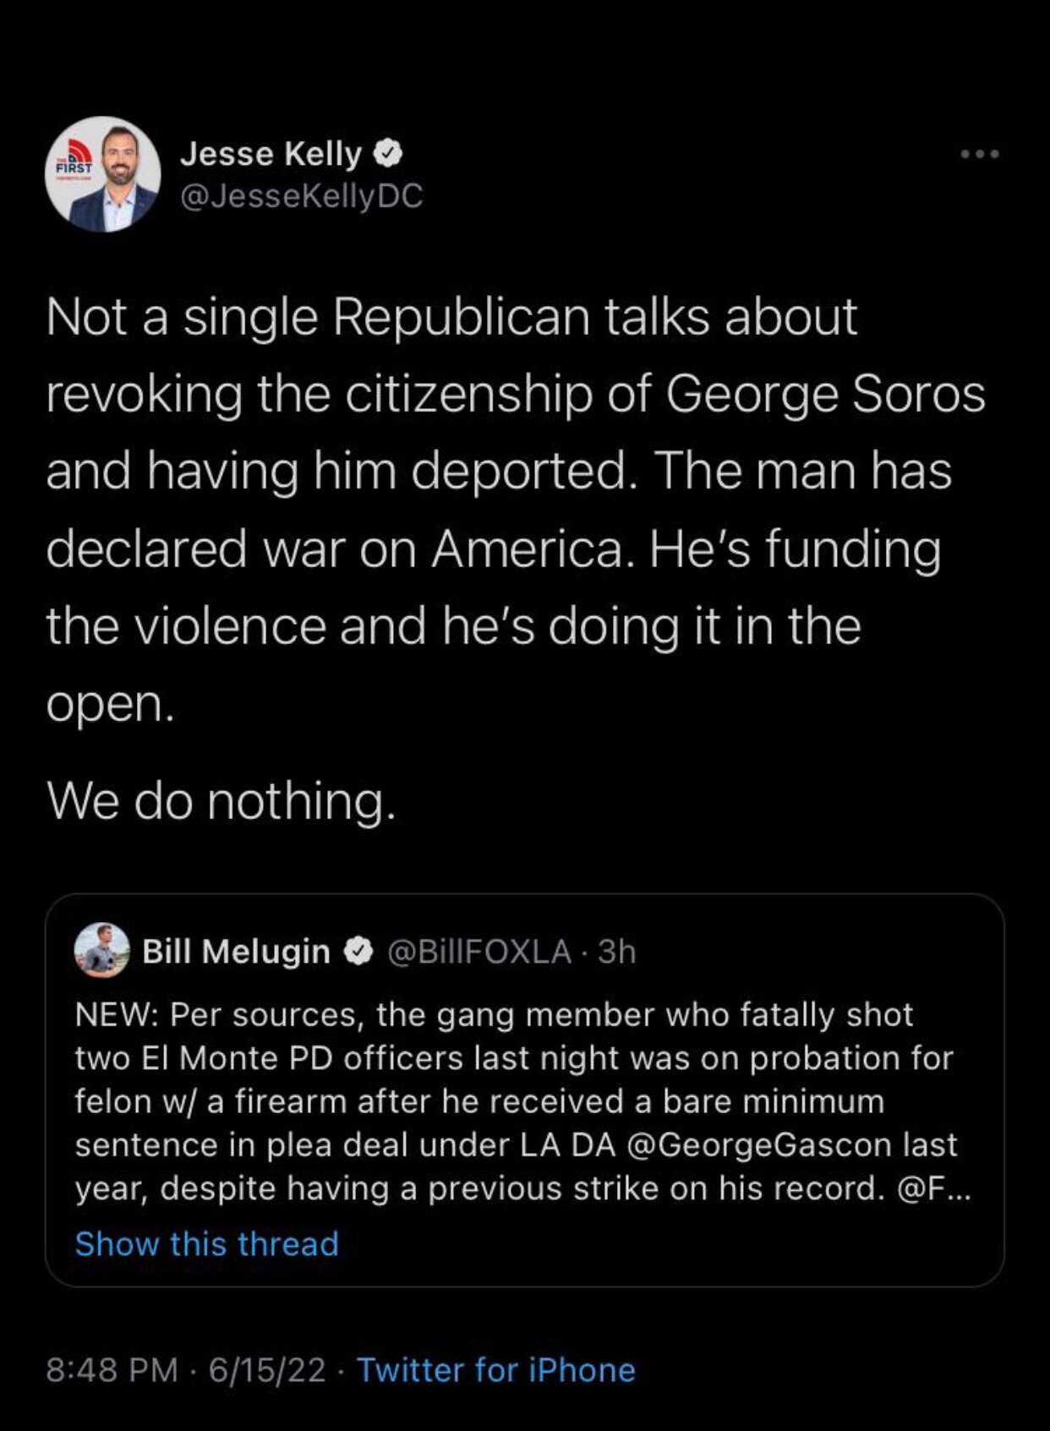Click Jesse Kelly's verified badge
Screen dimensions: 1050x1431
click(x=388, y=154)
